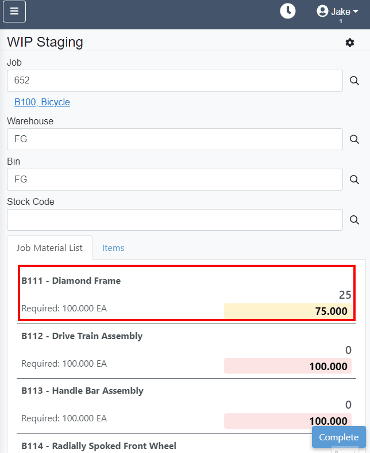Select the Job Material List tab
The width and height of the screenshot is (370, 453).
pyautogui.click(x=49, y=248)
